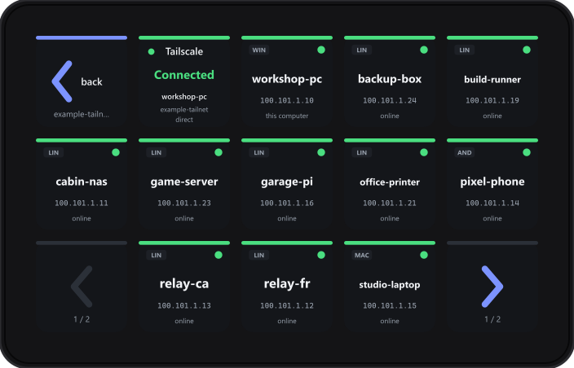Screen dimensions: 574x368
Task: Open the studio-laptop device name
Action: (390, 285)
